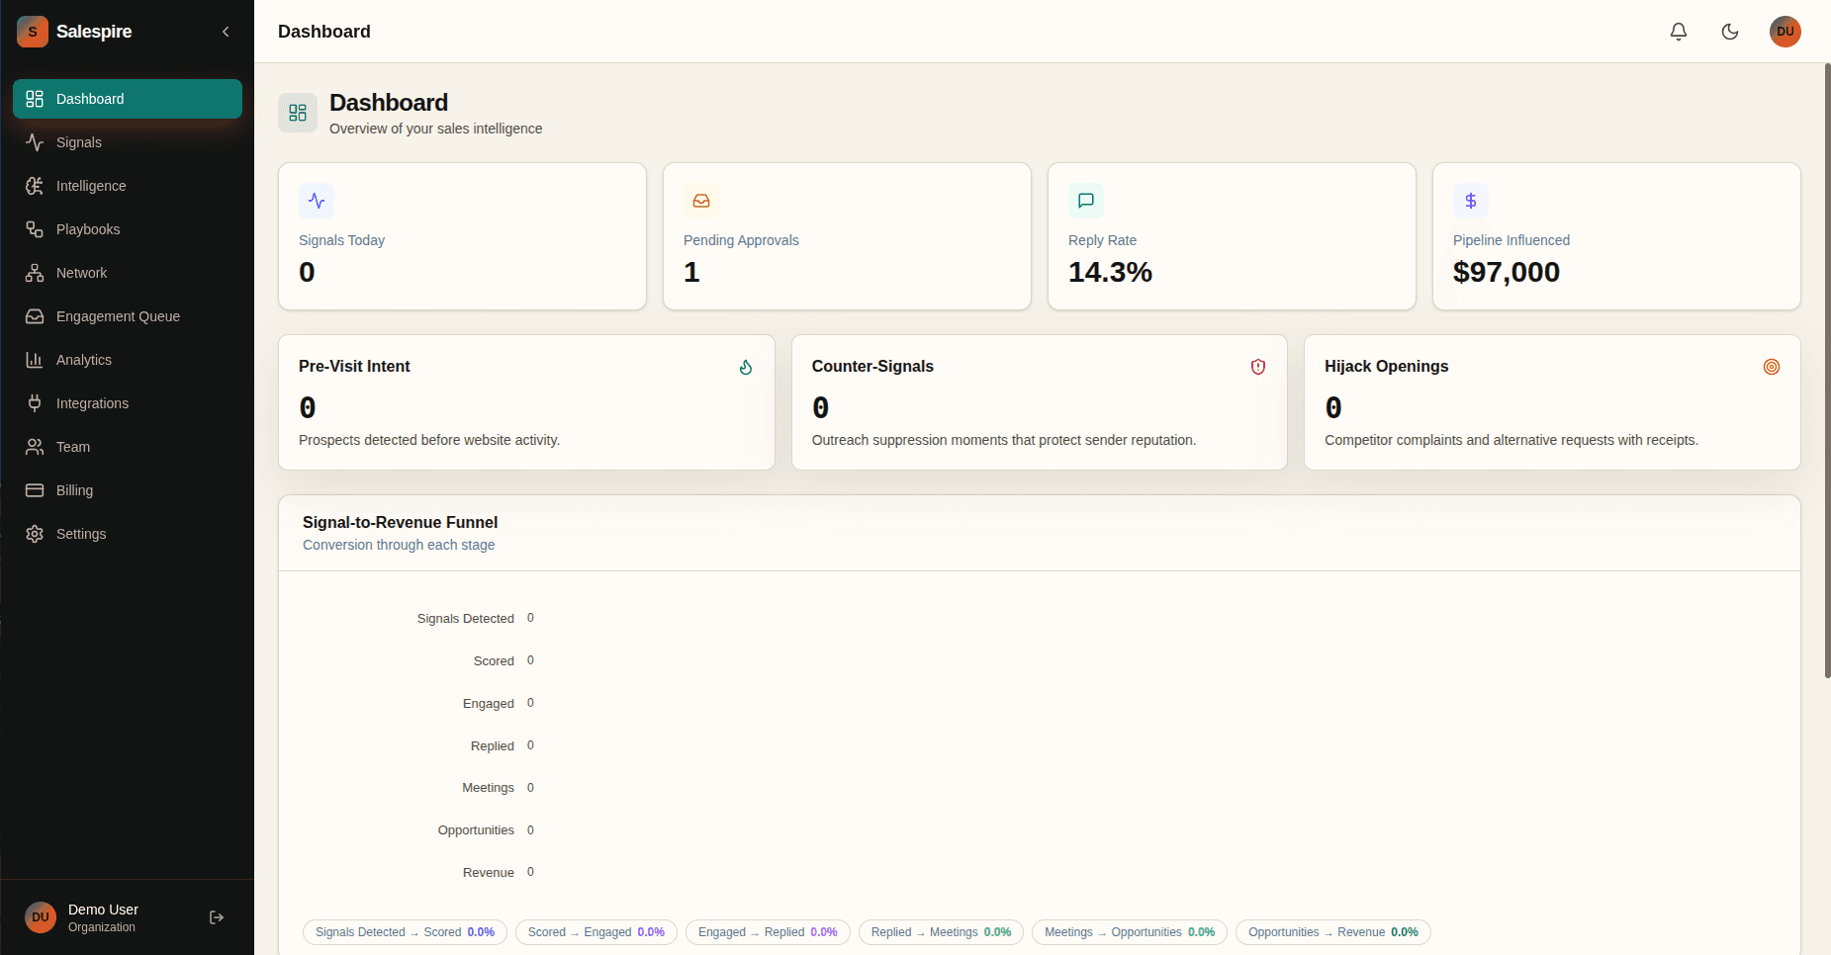This screenshot has width=1831, height=955.
Task: Click the Pending Approvals inbox icon
Action: [x=701, y=201]
